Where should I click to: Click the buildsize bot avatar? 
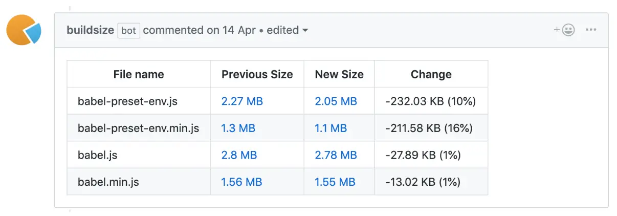[x=24, y=30]
